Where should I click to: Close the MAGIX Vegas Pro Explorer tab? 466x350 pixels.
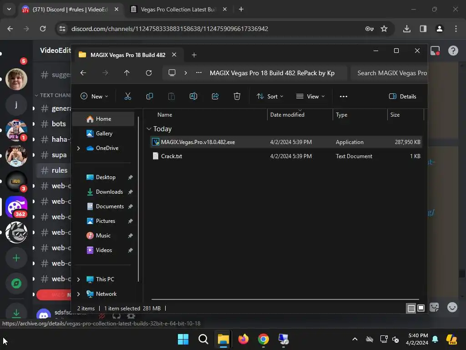(174, 55)
